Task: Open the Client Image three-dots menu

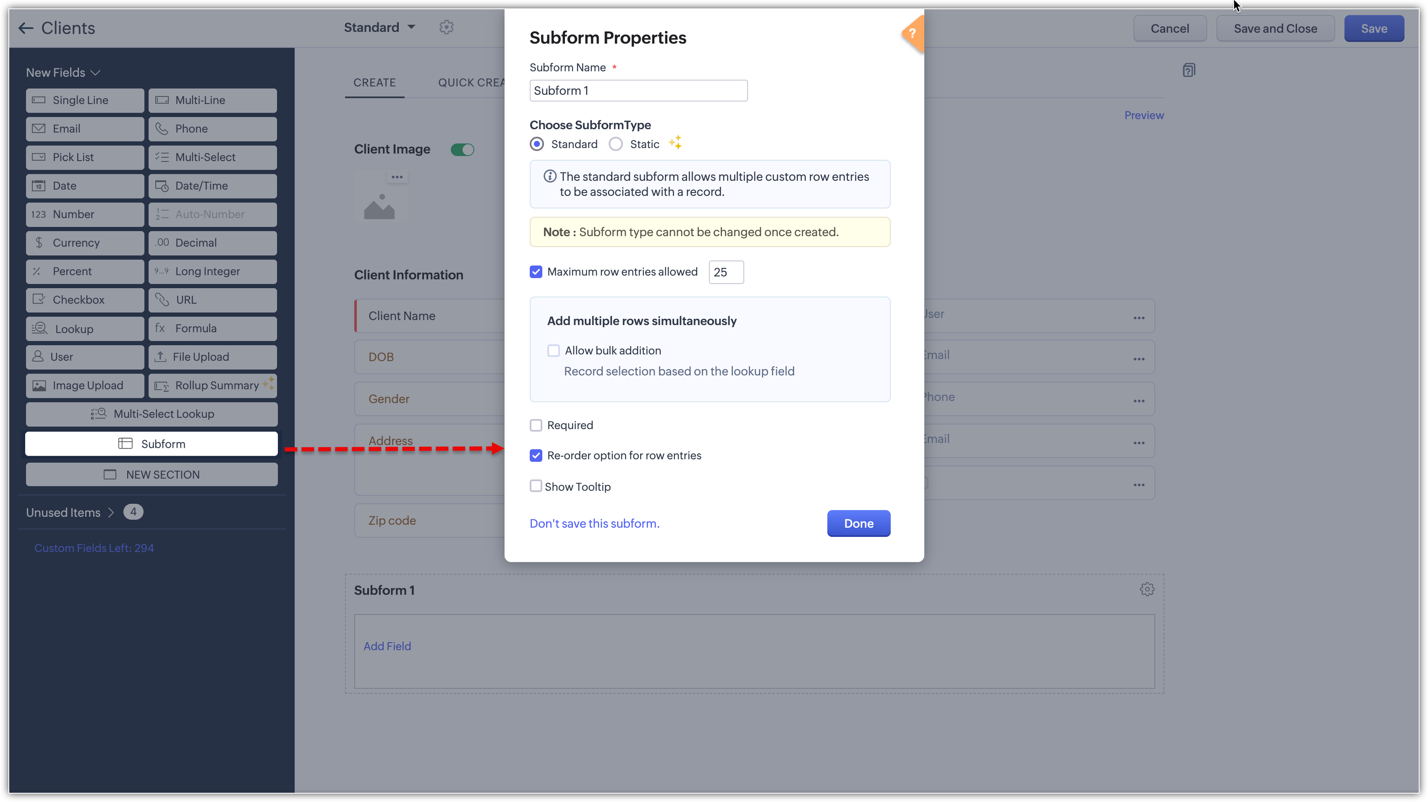Action: click(397, 177)
